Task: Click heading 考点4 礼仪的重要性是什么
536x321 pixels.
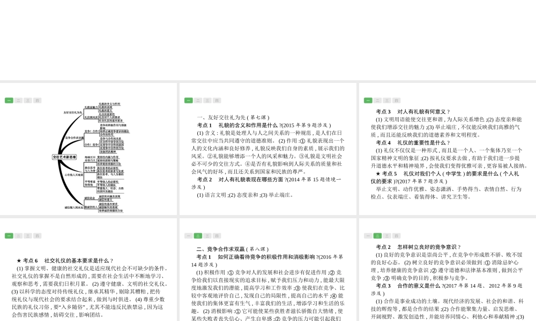Action: click(413, 143)
